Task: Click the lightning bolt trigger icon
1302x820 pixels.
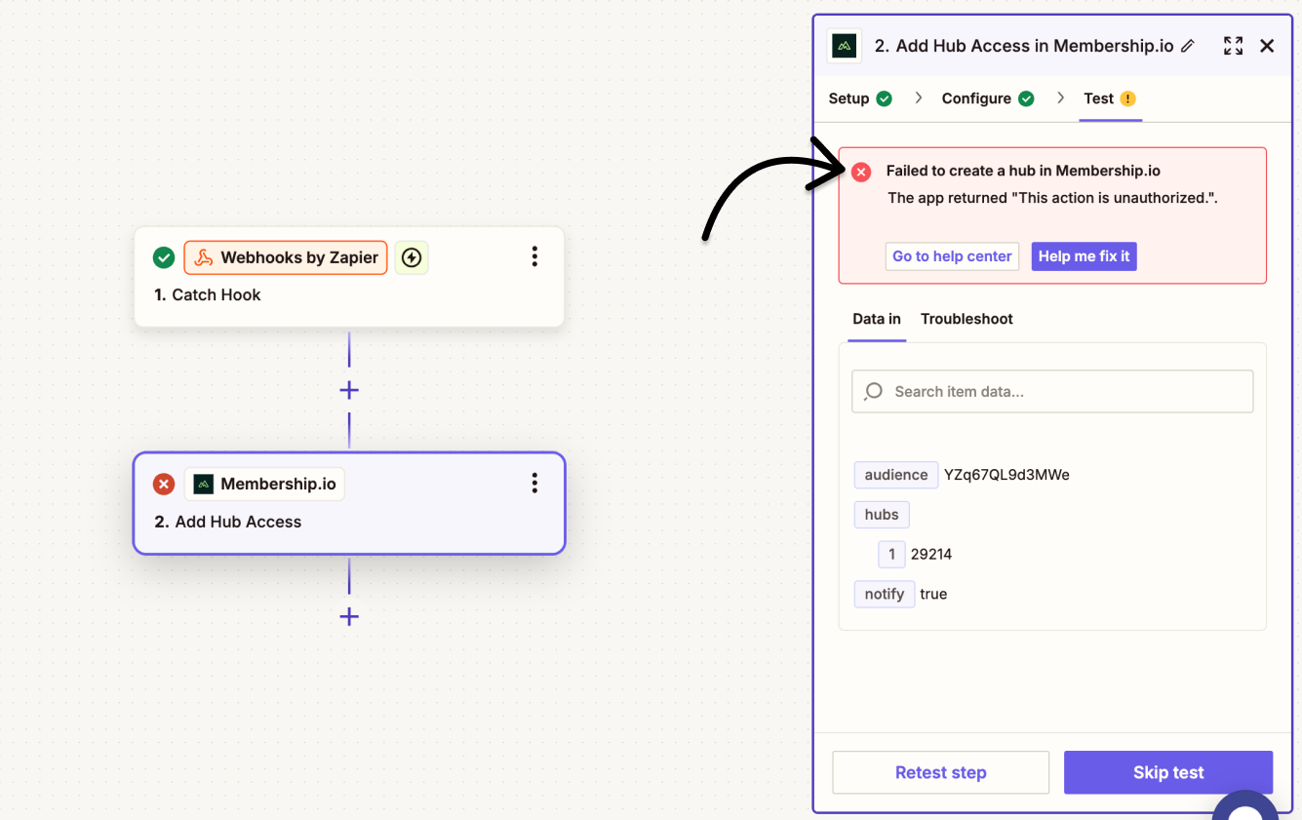Action: click(x=412, y=257)
